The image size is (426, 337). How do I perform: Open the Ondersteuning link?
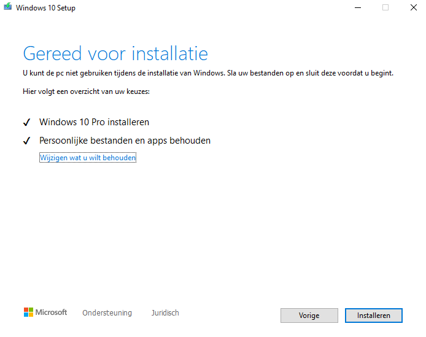[x=107, y=313]
